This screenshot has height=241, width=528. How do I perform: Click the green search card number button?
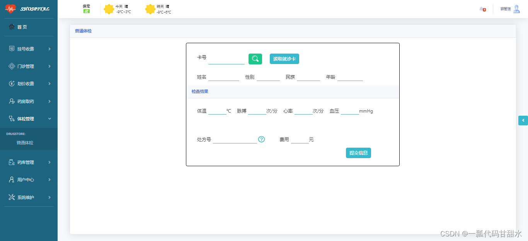[x=255, y=59]
